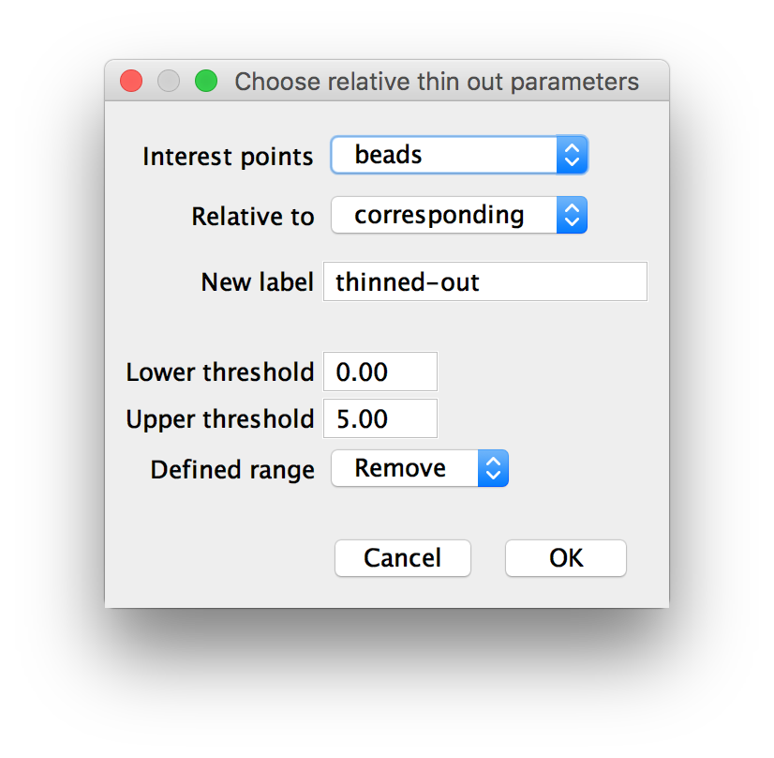Open the Relative to dropdown showing corresponding

click(x=459, y=215)
